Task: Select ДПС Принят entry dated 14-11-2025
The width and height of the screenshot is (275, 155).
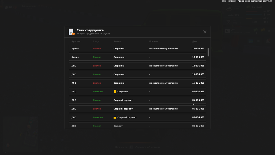Action: [137, 74]
